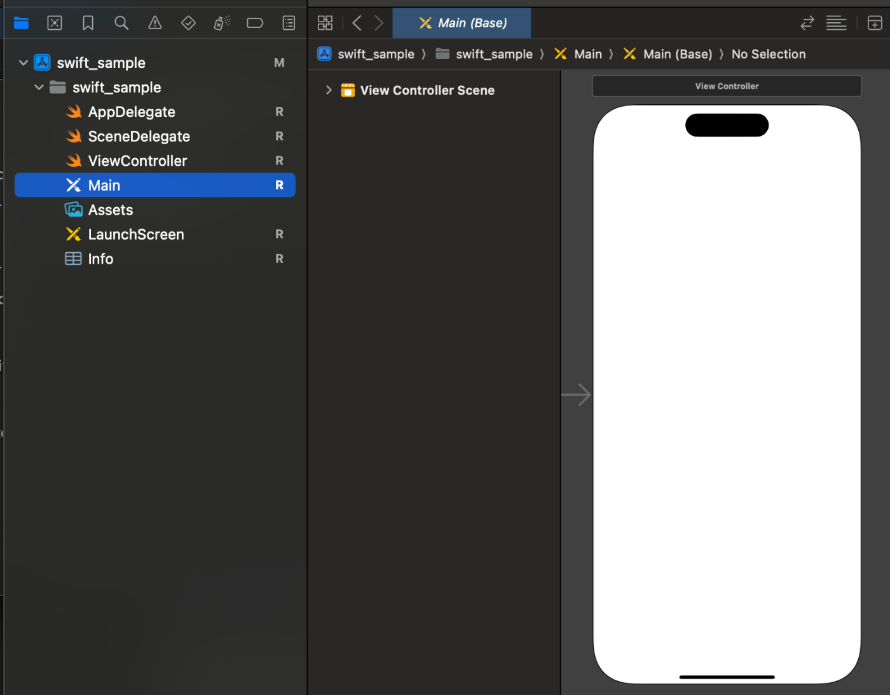Open the Project navigator folder icon
Image resolution: width=890 pixels, height=695 pixels.
coord(21,24)
